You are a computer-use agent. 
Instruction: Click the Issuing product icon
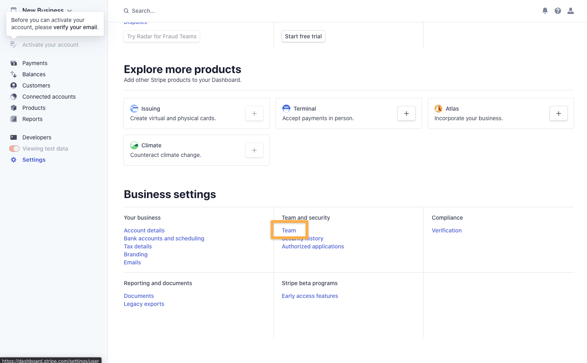(134, 109)
